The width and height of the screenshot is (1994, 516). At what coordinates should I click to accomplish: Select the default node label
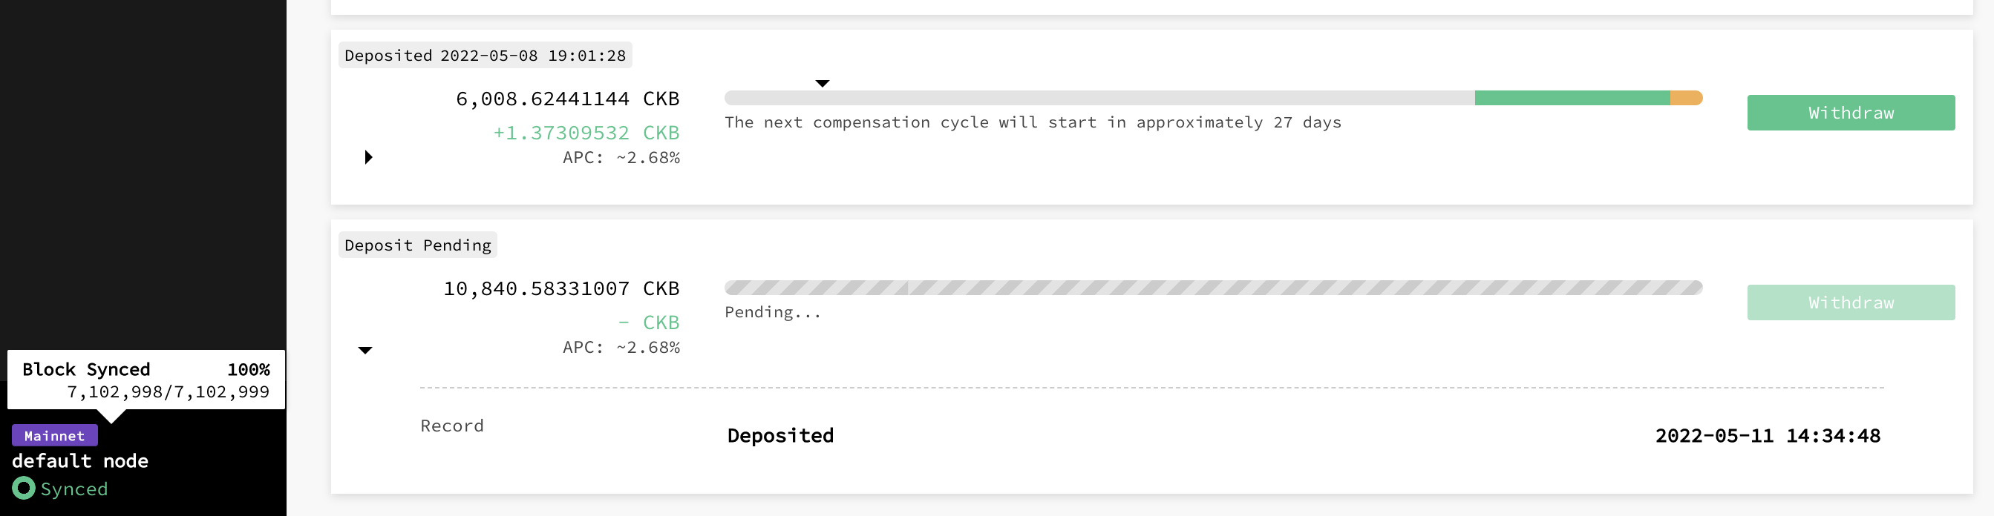tap(79, 461)
